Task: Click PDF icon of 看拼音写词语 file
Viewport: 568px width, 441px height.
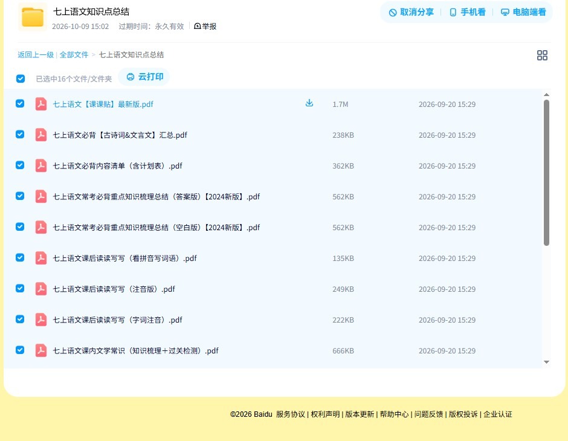Action: pos(40,258)
